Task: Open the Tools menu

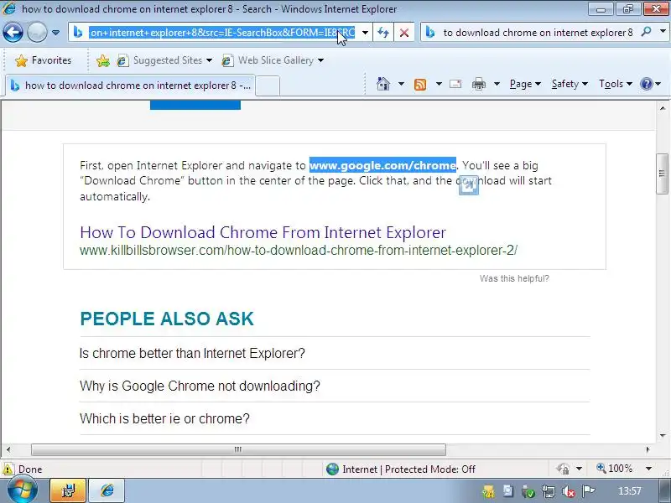Action: 615,84
